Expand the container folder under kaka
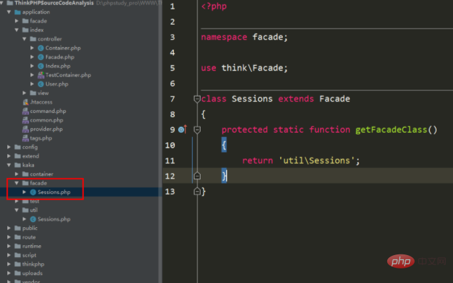Viewport: 453px width, 283px height. click(x=17, y=174)
